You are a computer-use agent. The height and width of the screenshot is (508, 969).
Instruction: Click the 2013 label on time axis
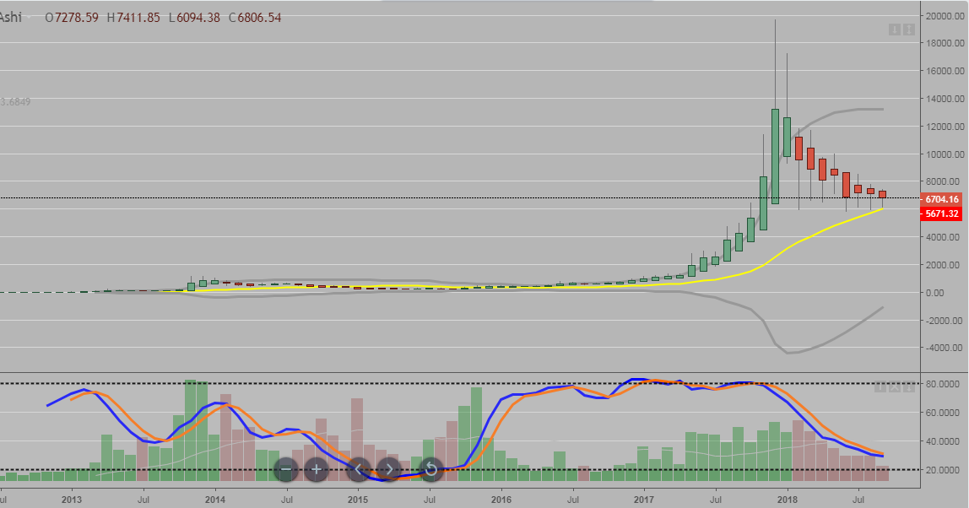tap(72, 499)
